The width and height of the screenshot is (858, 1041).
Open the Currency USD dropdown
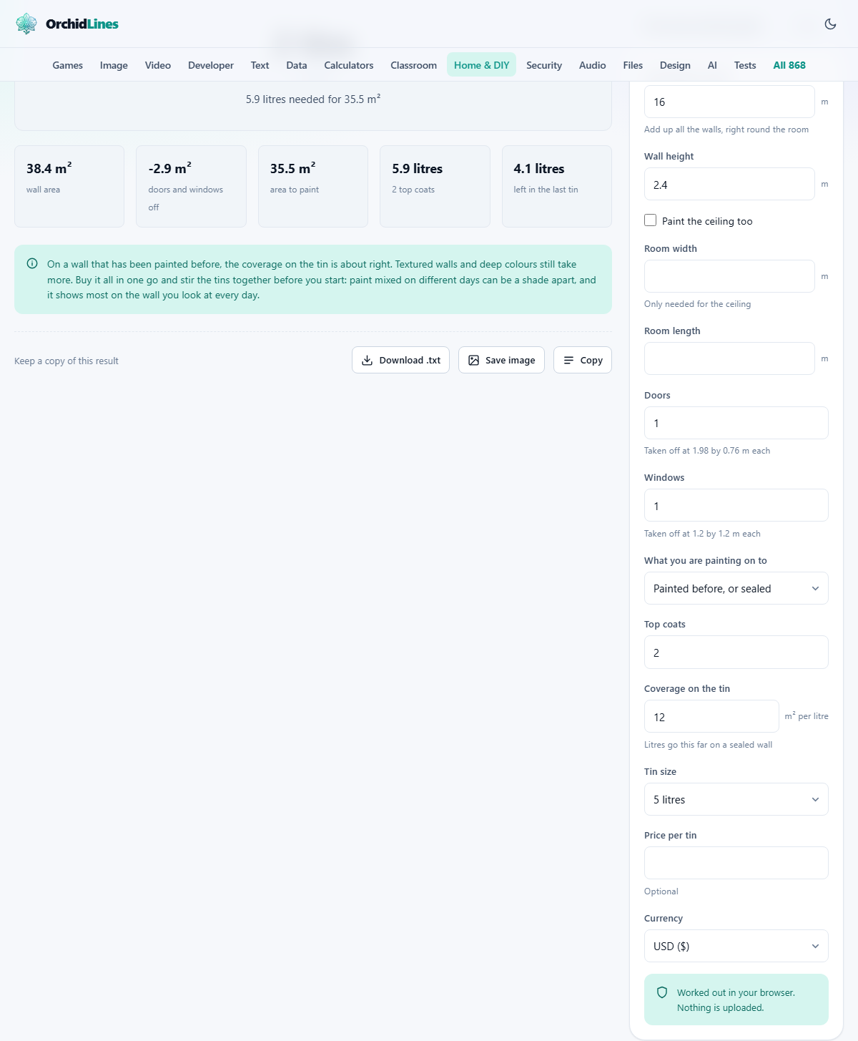(x=736, y=946)
